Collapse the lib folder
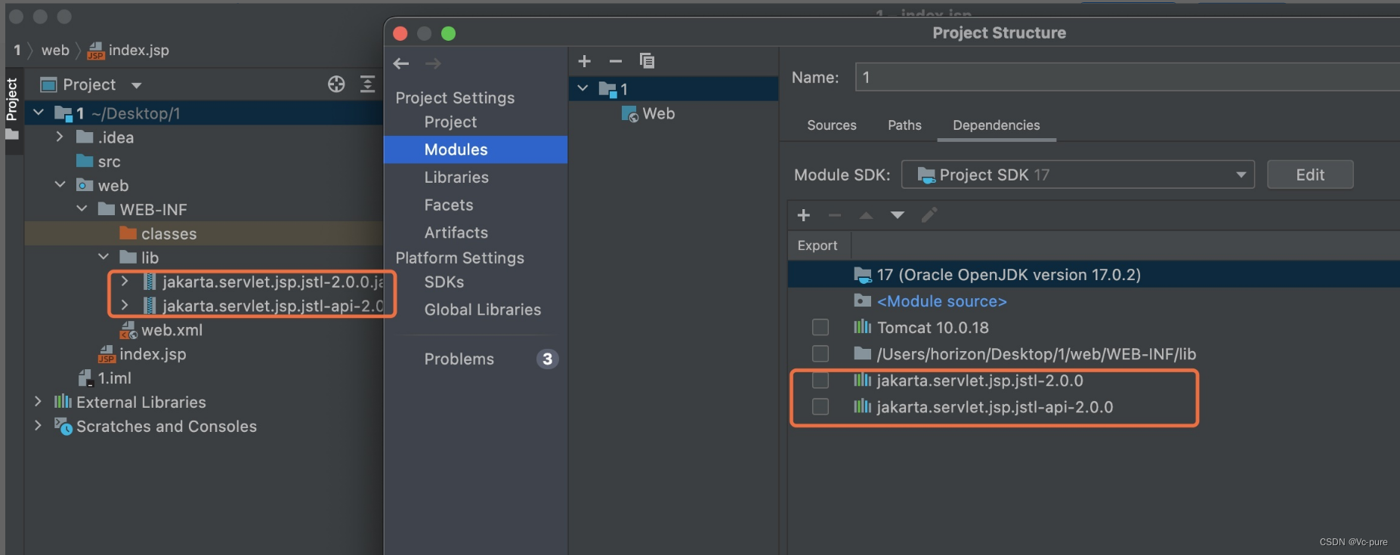Viewport: 1400px width, 555px height. pos(104,257)
